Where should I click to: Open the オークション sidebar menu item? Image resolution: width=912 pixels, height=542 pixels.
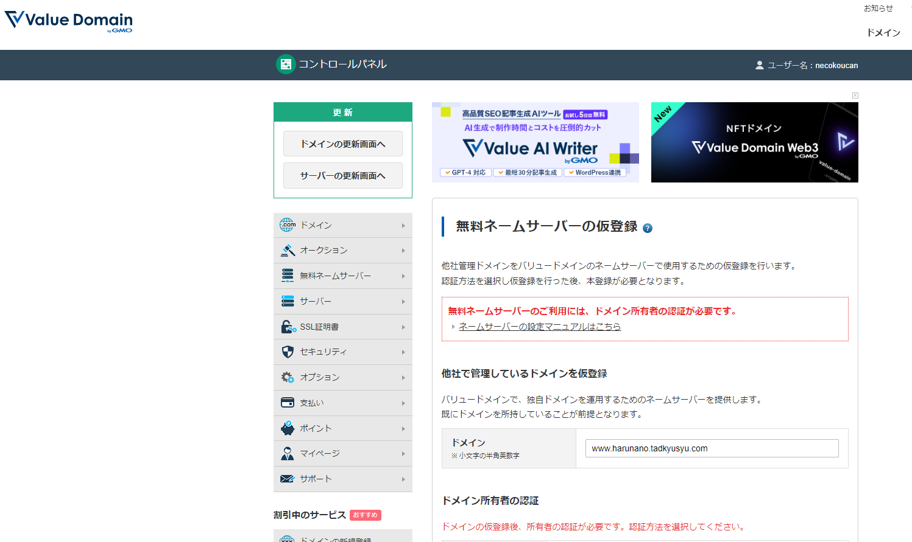tap(343, 251)
